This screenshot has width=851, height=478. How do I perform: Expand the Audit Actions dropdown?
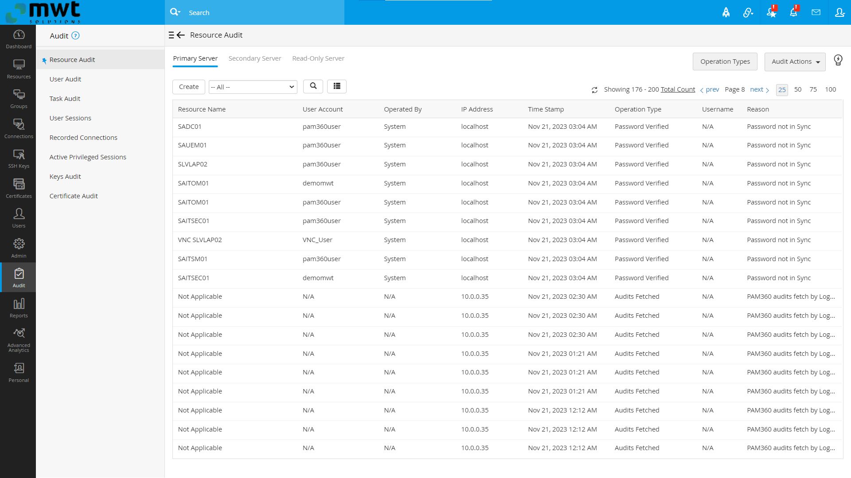point(795,62)
